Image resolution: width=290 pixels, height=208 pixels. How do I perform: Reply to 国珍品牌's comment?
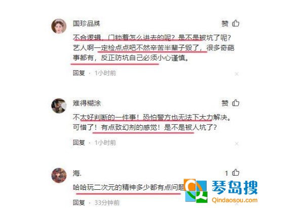[x=79, y=73]
